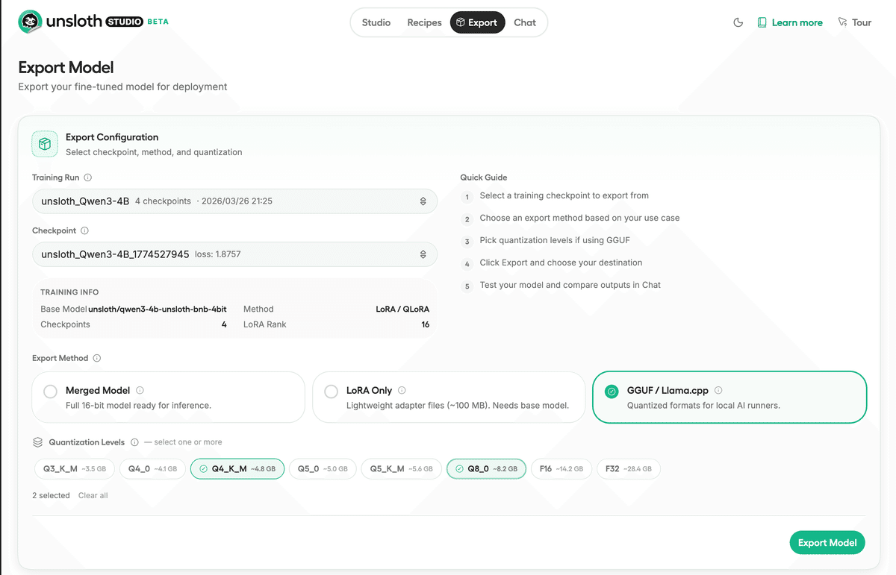Click the Checkpoint info icon

(84, 231)
